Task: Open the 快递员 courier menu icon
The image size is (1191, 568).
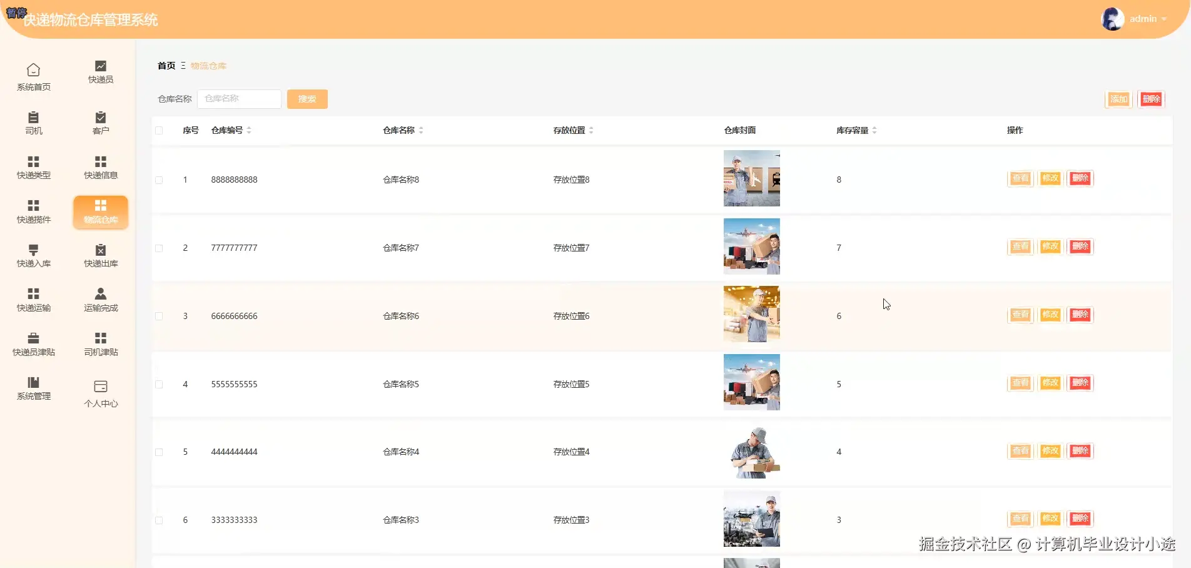Action: pos(101,66)
